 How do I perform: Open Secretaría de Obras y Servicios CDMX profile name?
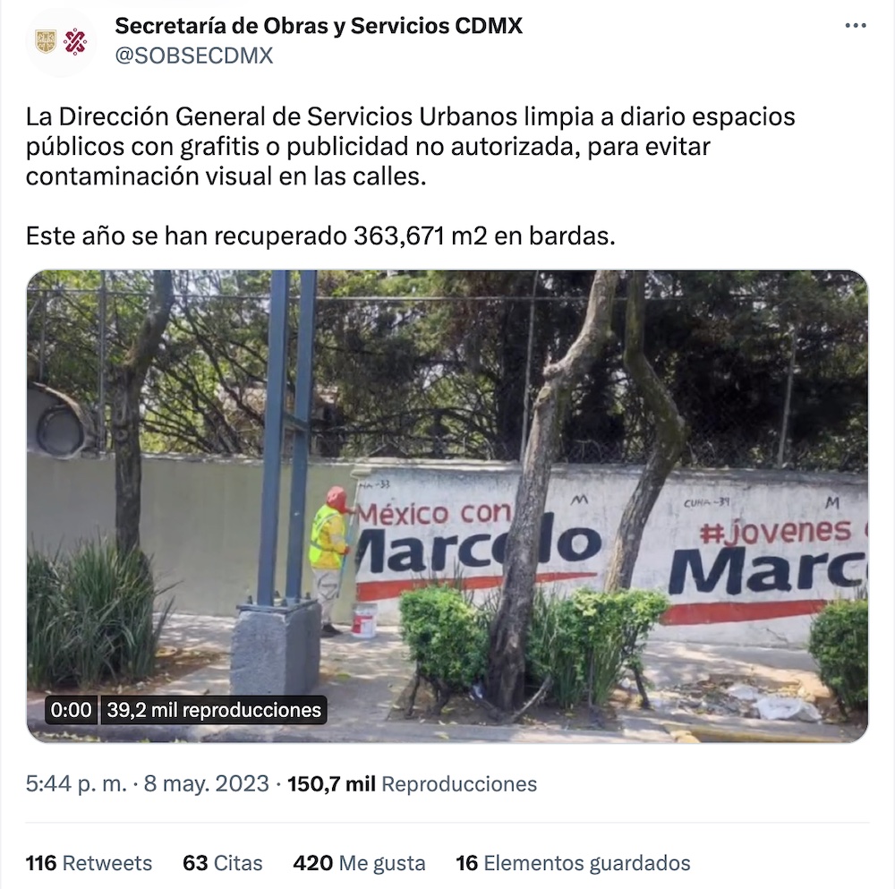319,26
